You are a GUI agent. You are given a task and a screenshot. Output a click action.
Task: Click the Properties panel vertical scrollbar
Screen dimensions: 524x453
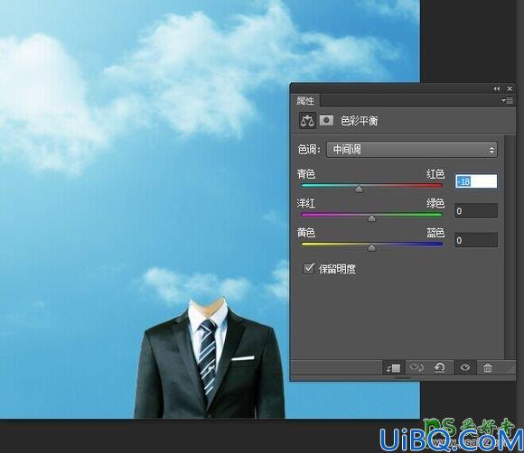(x=510, y=247)
